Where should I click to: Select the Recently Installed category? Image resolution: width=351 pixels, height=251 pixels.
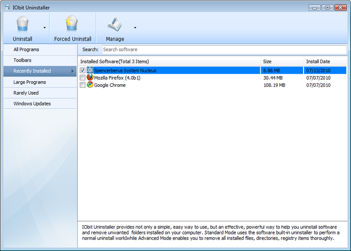[40, 71]
